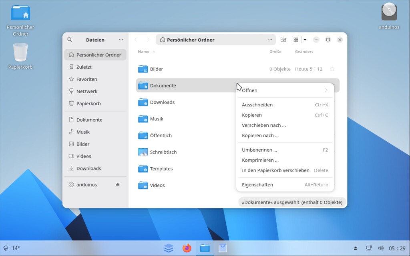Image resolution: width=410 pixels, height=256 pixels.
Task: Select Umbenennen in context menu
Action: tap(259, 150)
